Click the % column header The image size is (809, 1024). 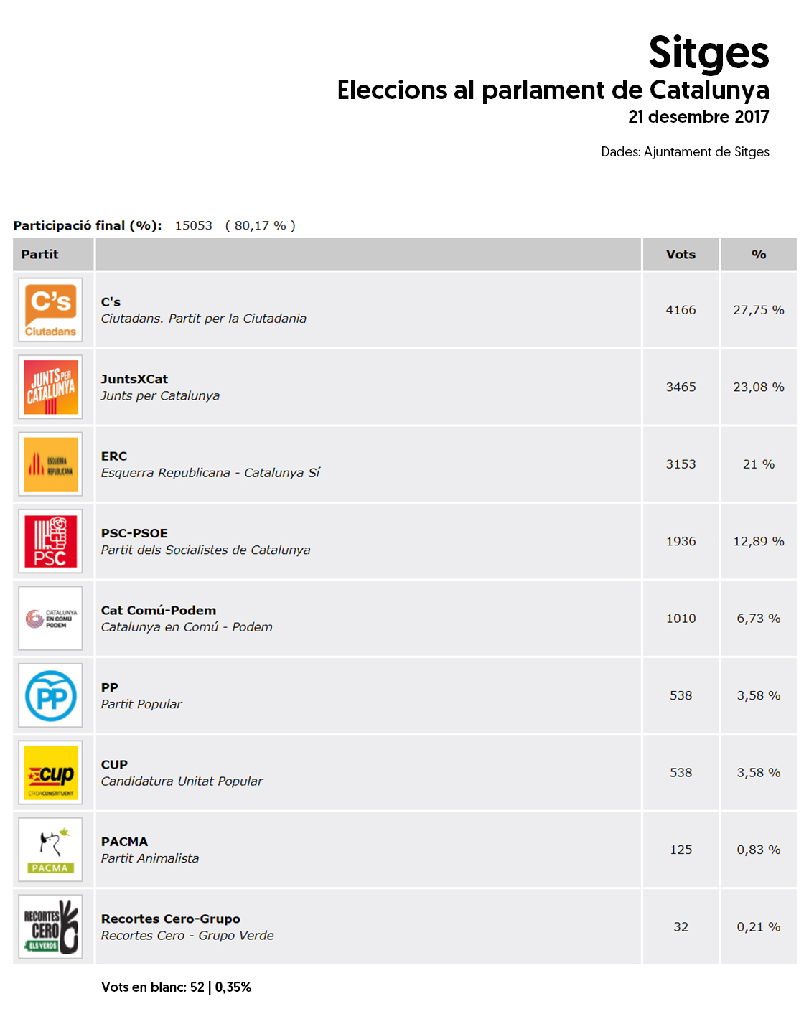coord(759,254)
